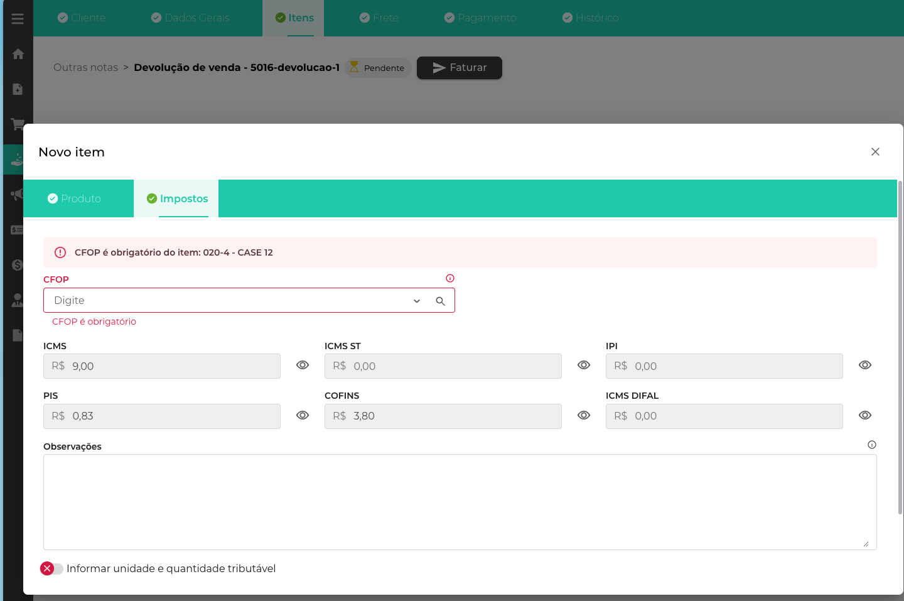This screenshot has width=904, height=601.
Task: Select the Impostos tab
Action: click(177, 198)
